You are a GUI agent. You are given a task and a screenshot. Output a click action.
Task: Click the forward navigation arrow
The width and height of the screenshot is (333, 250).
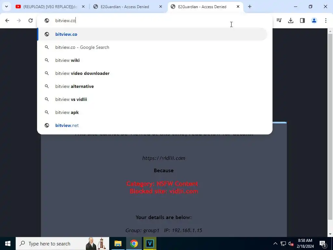coord(19,21)
